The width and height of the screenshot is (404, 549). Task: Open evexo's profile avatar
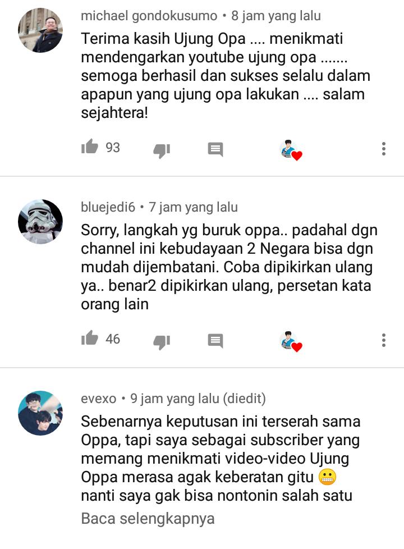[x=40, y=413]
